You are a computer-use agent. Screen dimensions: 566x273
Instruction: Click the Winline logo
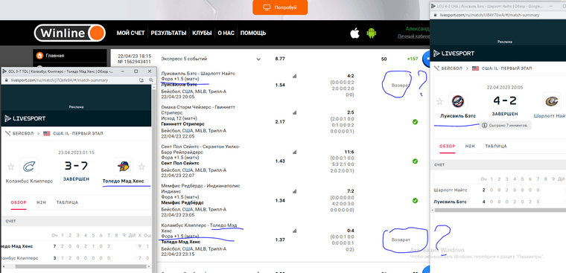pyautogui.click(x=70, y=33)
